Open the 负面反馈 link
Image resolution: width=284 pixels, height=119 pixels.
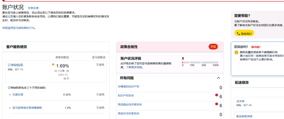[x=18, y=95]
